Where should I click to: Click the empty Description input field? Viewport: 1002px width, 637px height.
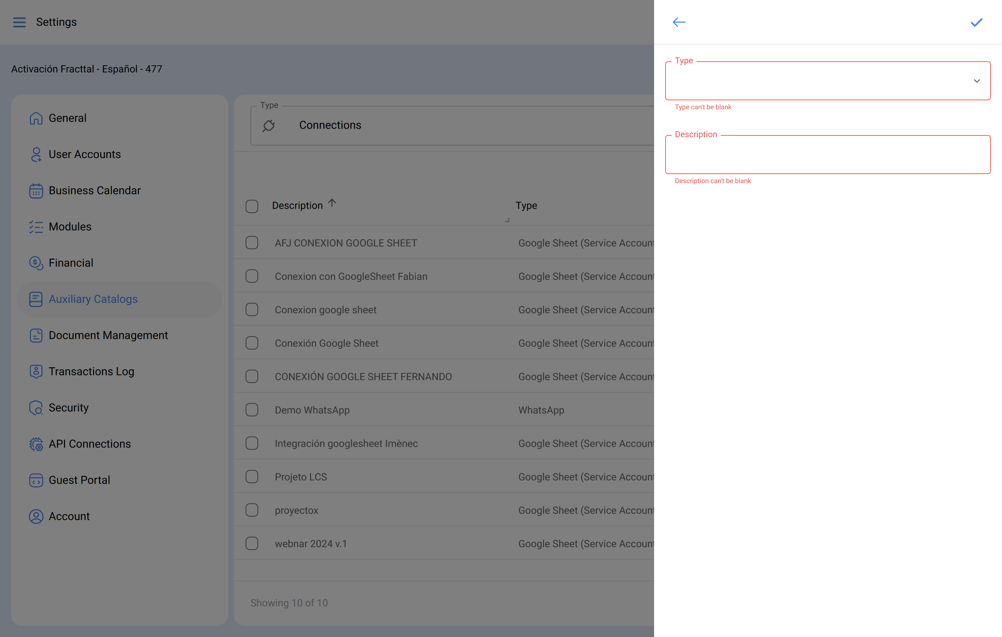(828, 155)
